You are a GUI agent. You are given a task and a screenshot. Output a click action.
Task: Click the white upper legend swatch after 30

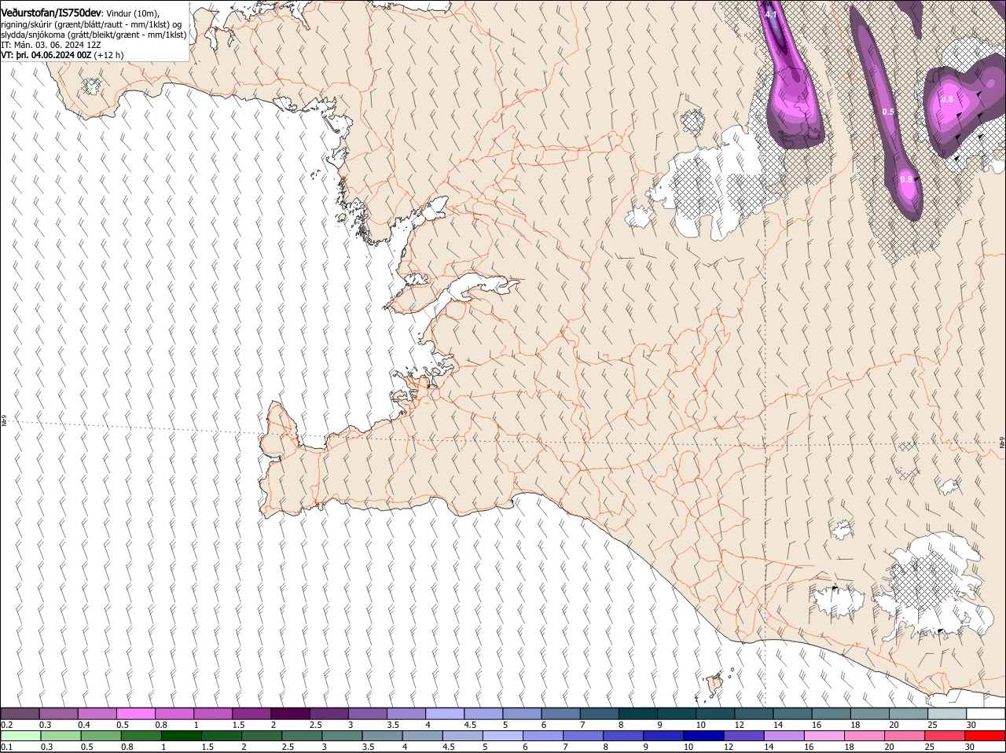click(x=986, y=714)
